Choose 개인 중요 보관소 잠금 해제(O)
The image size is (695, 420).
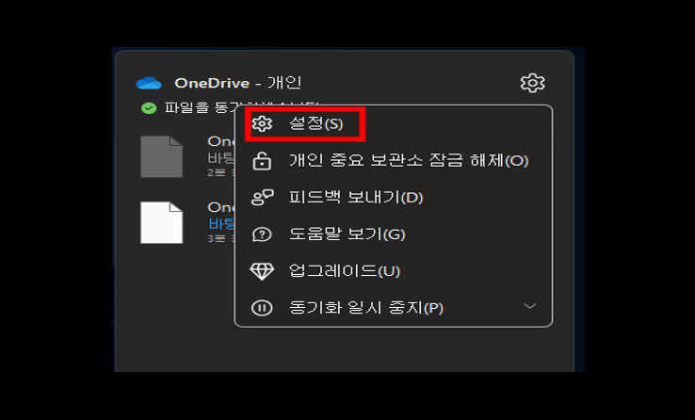[393, 160]
